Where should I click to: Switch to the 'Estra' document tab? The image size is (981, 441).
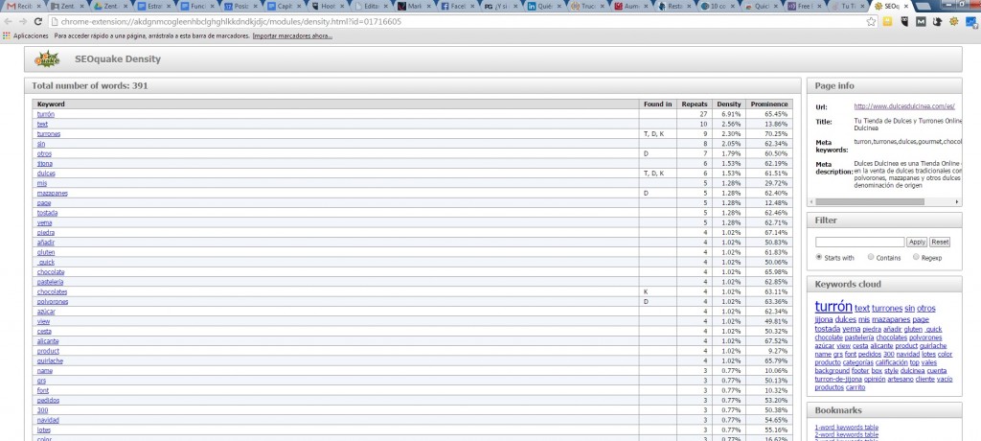tap(154, 6)
